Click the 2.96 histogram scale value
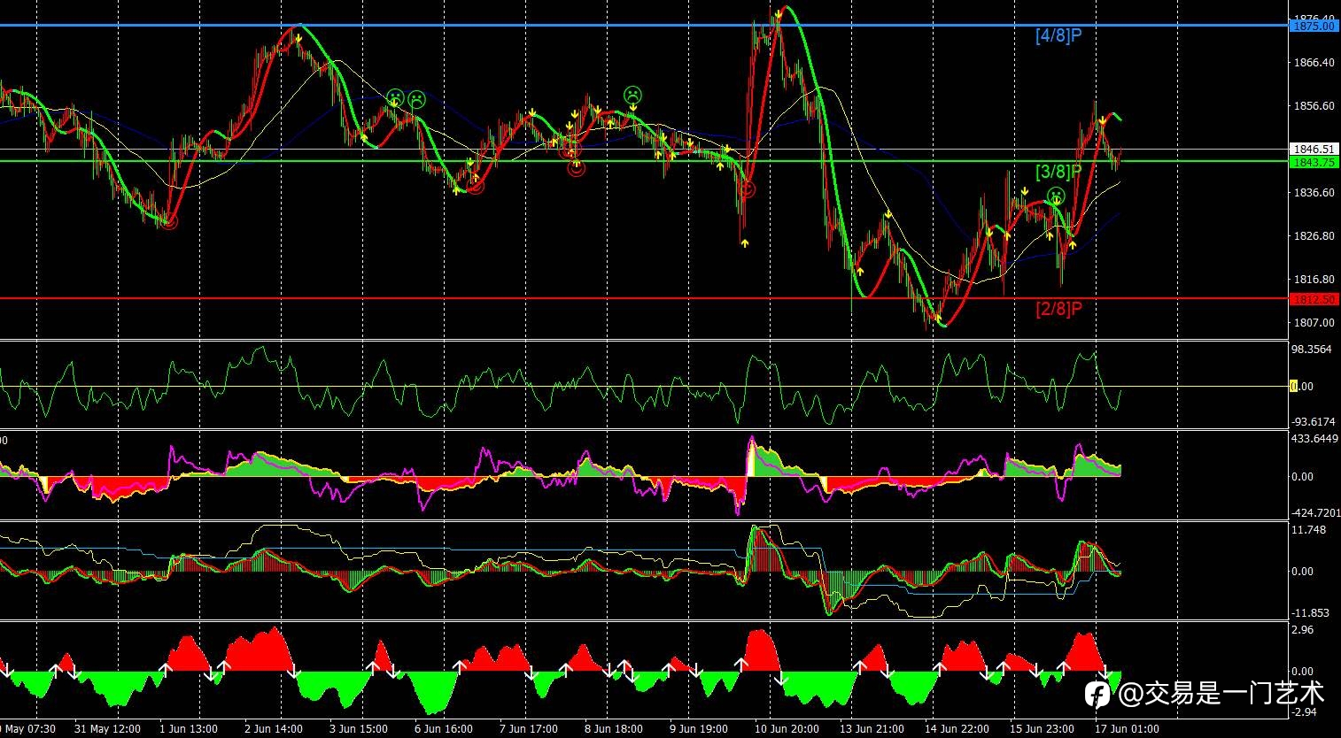Viewport: 1341px width, 738px height. [1302, 630]
